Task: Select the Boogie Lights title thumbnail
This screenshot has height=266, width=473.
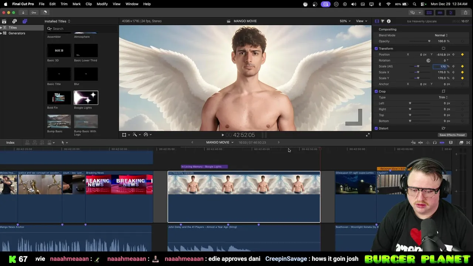Action: click(86, 98)
